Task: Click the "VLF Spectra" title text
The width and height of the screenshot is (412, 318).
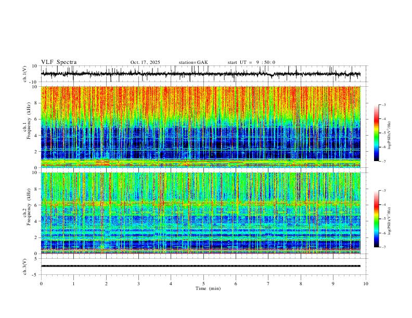Action: (x=59, y=62)
